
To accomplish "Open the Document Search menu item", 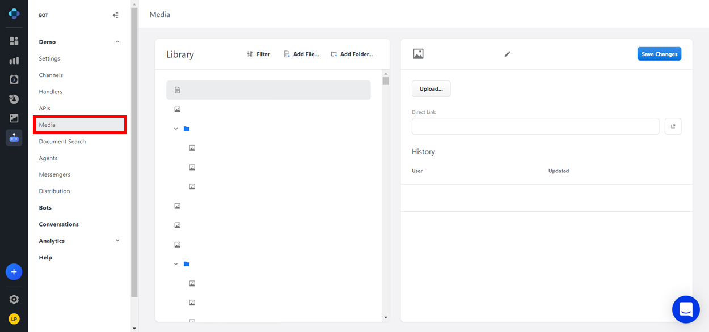I will [62, 142].
